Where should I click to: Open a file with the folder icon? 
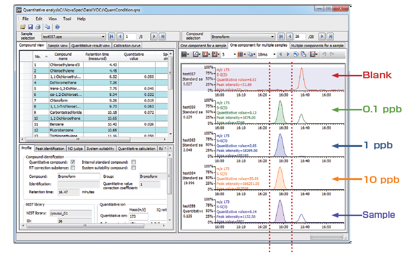tap(23, 27)
